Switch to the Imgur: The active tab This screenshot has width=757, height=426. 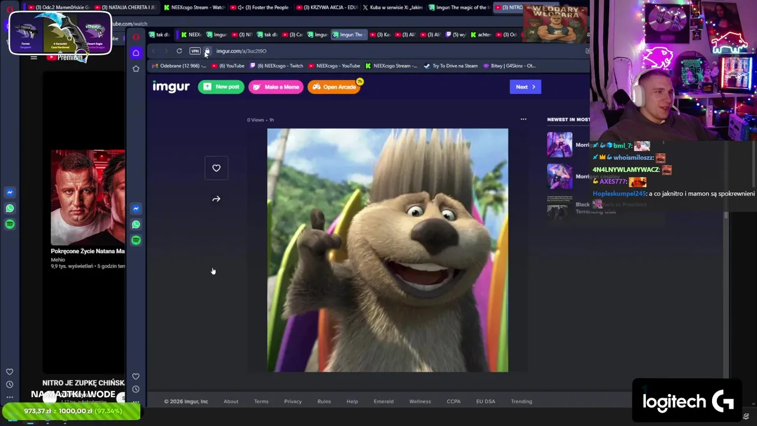pos(348,34)
